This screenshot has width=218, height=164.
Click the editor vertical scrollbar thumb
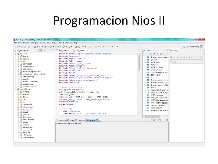pyautogui.click(x=139, y=63)
